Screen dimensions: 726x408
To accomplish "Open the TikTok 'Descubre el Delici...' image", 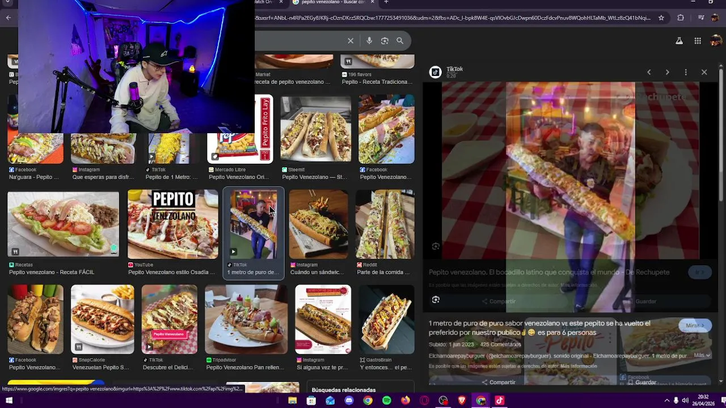I will (x=169, y=319).
